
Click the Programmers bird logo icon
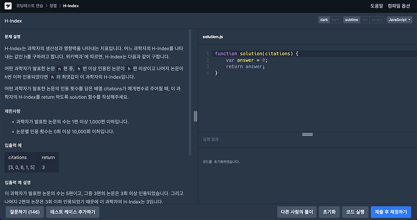click(8, 6)
